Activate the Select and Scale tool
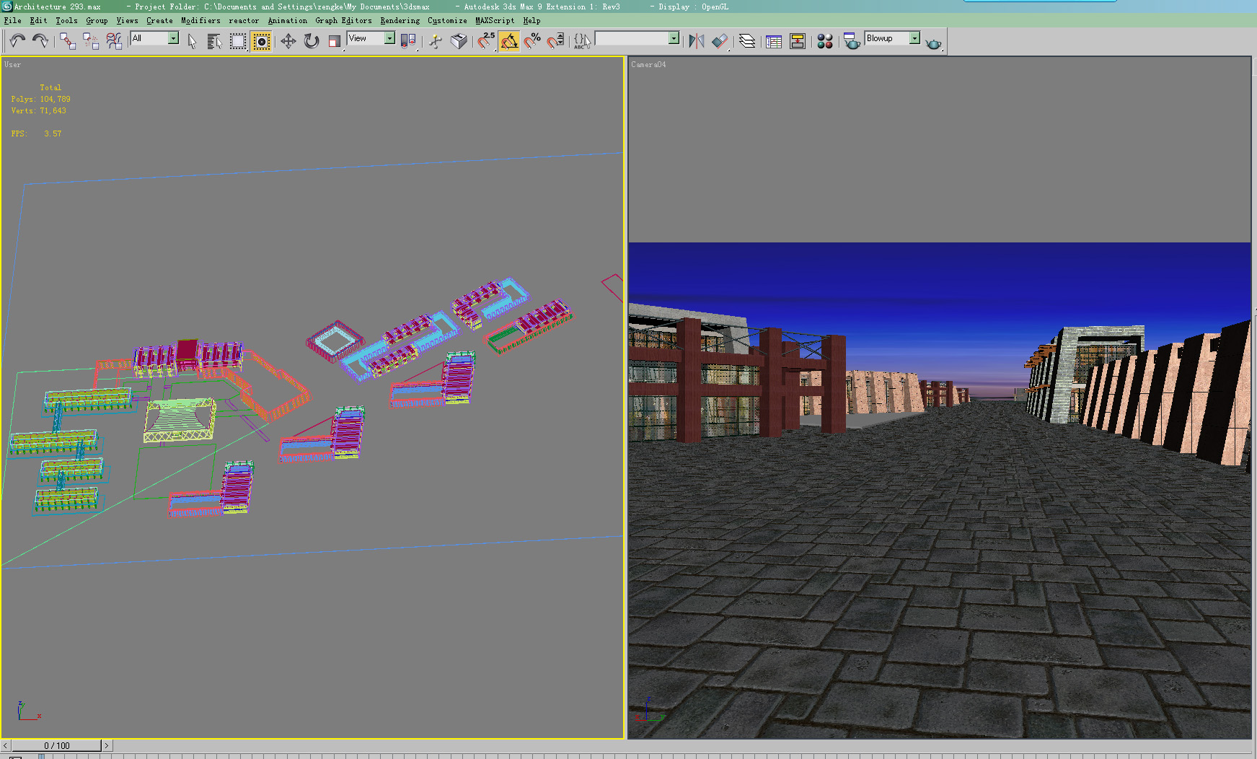Viewport: 1257px width, 759px height. coord(334,41)
